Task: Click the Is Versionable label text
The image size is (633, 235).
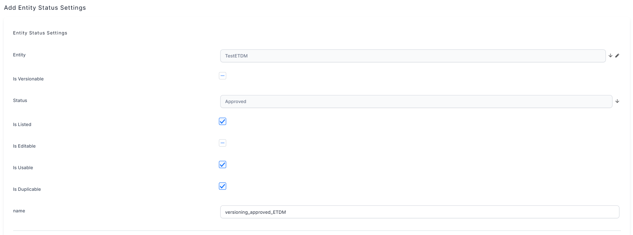Action: point(28,79)
